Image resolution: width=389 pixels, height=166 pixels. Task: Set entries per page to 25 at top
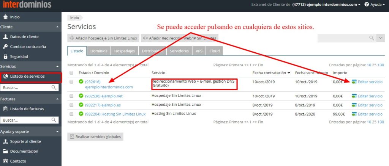click(374, 65)
